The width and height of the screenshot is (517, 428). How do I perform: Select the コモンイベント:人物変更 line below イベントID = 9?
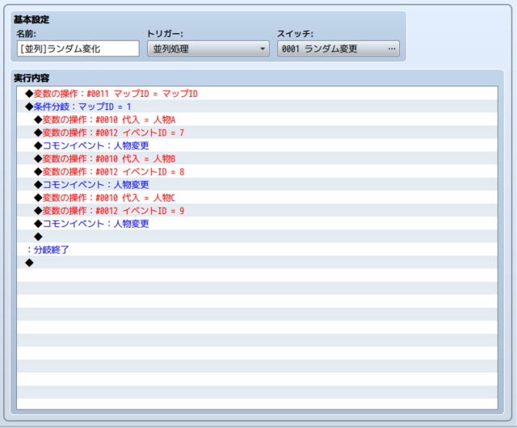257,224
